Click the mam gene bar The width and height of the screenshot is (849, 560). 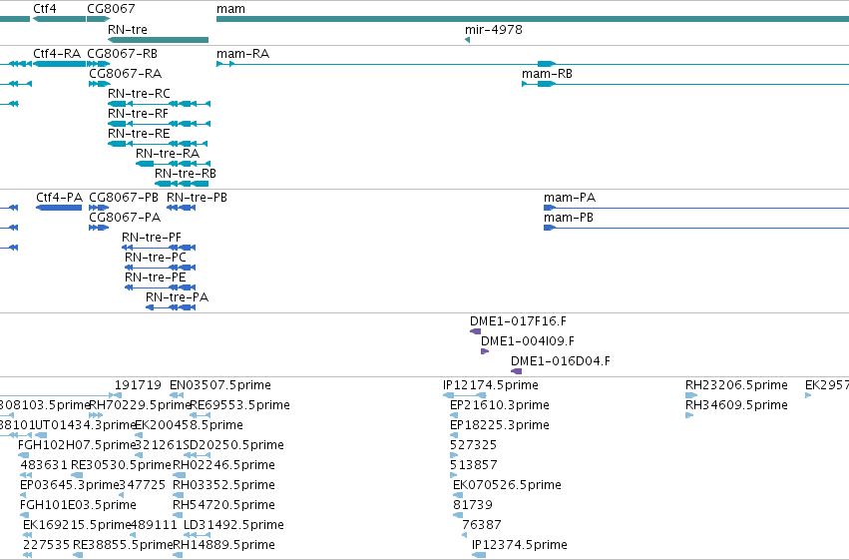[x=533, y=19]
